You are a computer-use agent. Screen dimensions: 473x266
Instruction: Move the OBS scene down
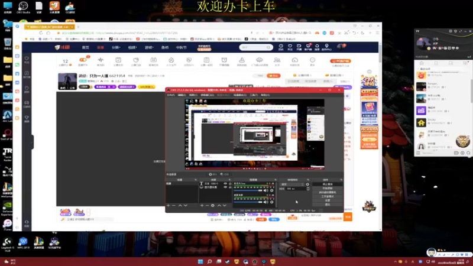186,205
